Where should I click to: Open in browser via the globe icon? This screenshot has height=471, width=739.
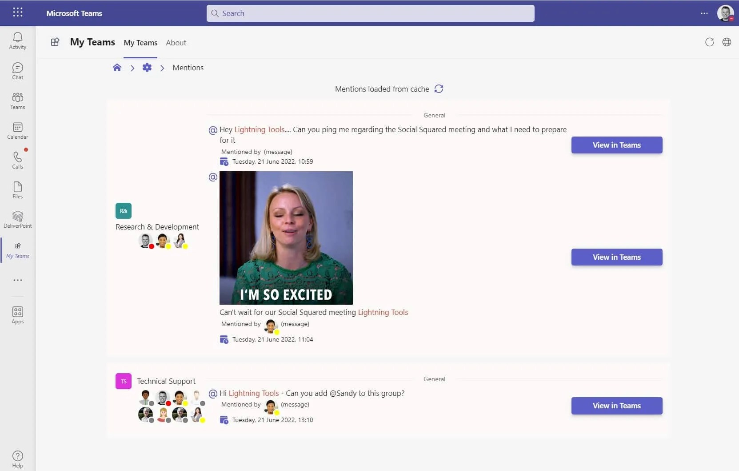pyautogui.click(x=727, y=42)
